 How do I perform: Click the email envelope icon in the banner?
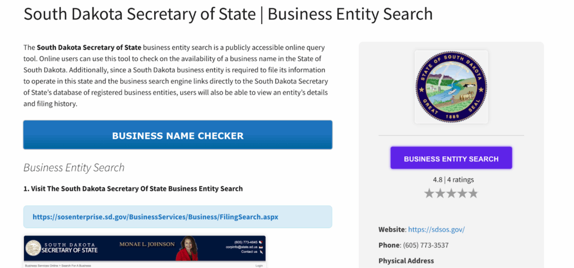(261, 247)
